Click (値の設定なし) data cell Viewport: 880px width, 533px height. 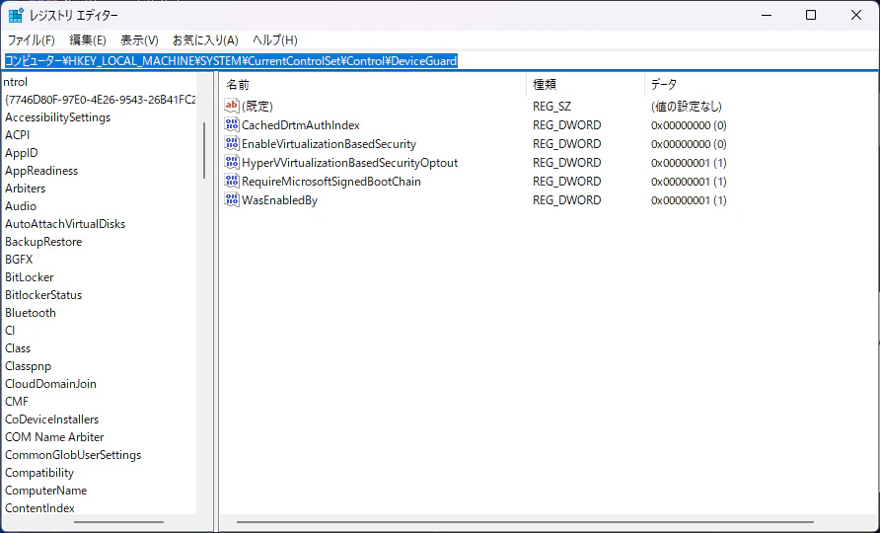coord(687,107)
